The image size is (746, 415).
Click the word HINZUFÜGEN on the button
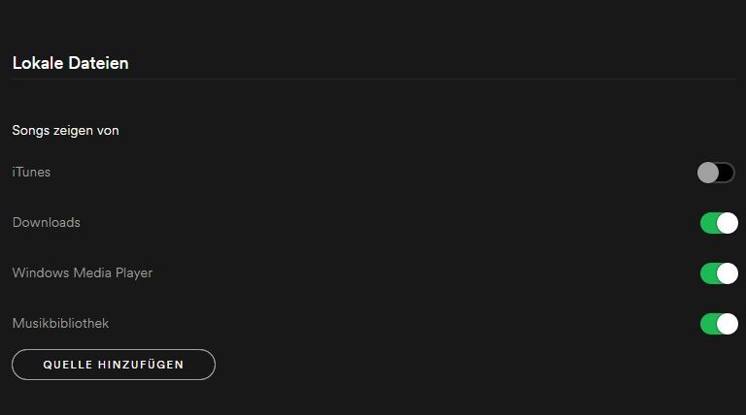click(x=140, y=365)
